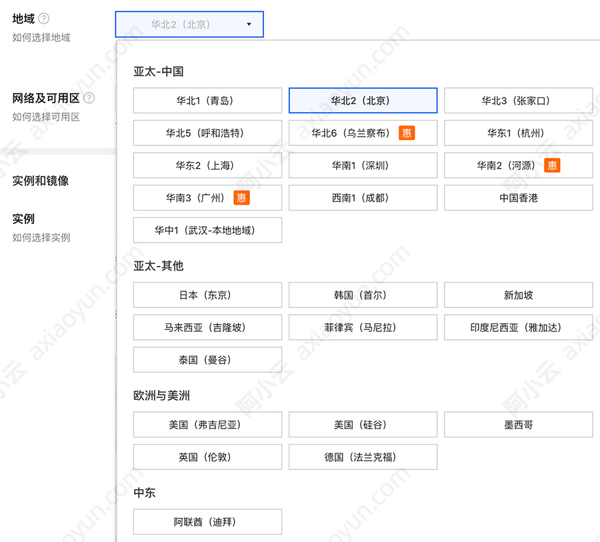
Task: Click the 惠 badge on 华北6（乌兰察布）
Action: (408, 133)
